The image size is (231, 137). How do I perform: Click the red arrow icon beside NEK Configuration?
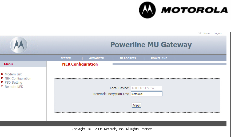(2, 78)
